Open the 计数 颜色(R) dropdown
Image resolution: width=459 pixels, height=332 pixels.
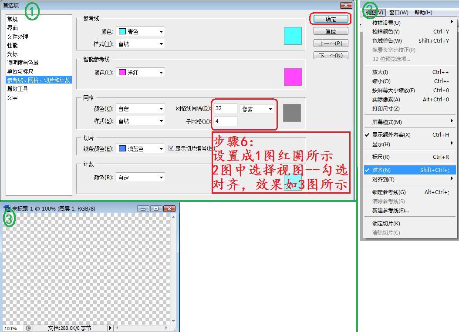141,178
